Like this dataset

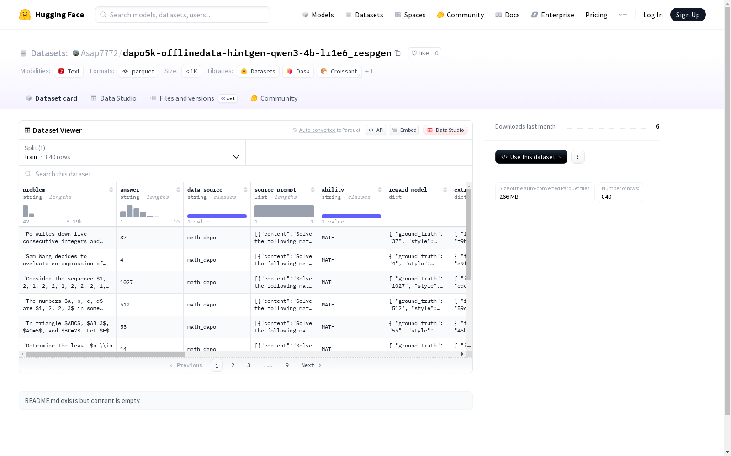coord(420,53)
